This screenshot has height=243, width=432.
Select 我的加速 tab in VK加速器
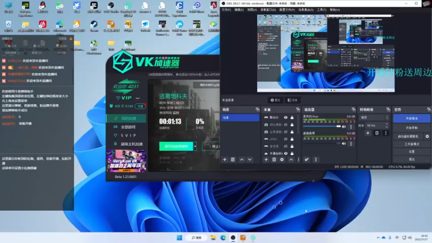tap(126, 118)
